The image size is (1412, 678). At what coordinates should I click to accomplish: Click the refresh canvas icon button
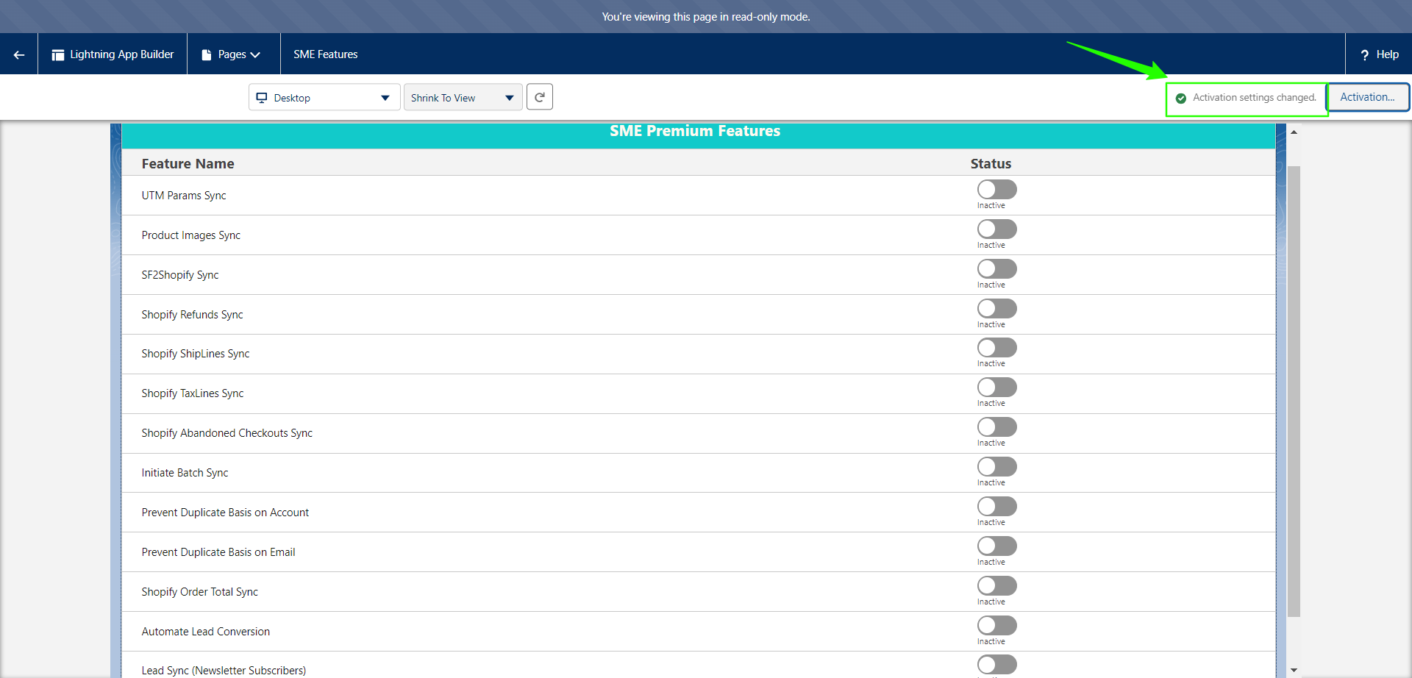(540, 97)
